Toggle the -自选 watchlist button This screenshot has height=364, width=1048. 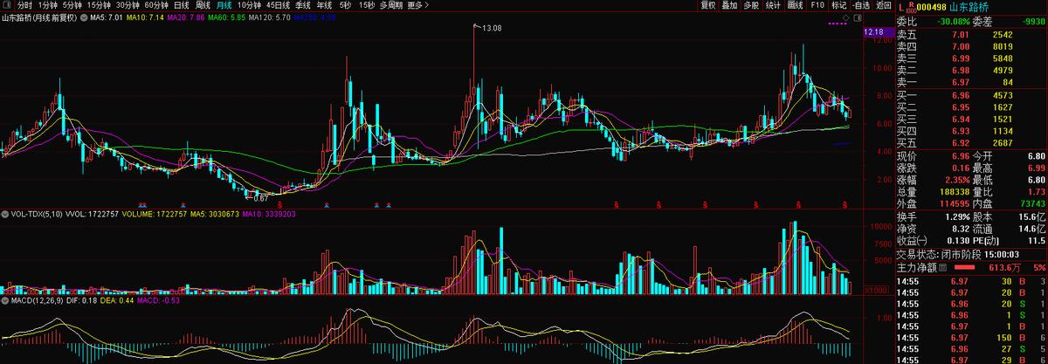(860, 5)
